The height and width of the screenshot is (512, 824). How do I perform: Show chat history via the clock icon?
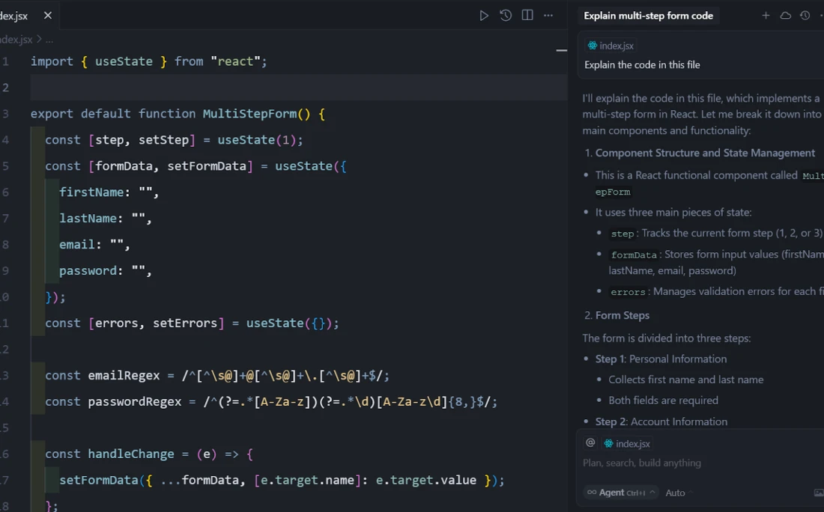[x=805, y=16]
